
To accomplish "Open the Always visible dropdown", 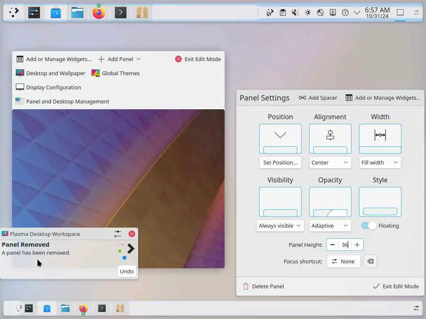I will [x=280, y=226].
